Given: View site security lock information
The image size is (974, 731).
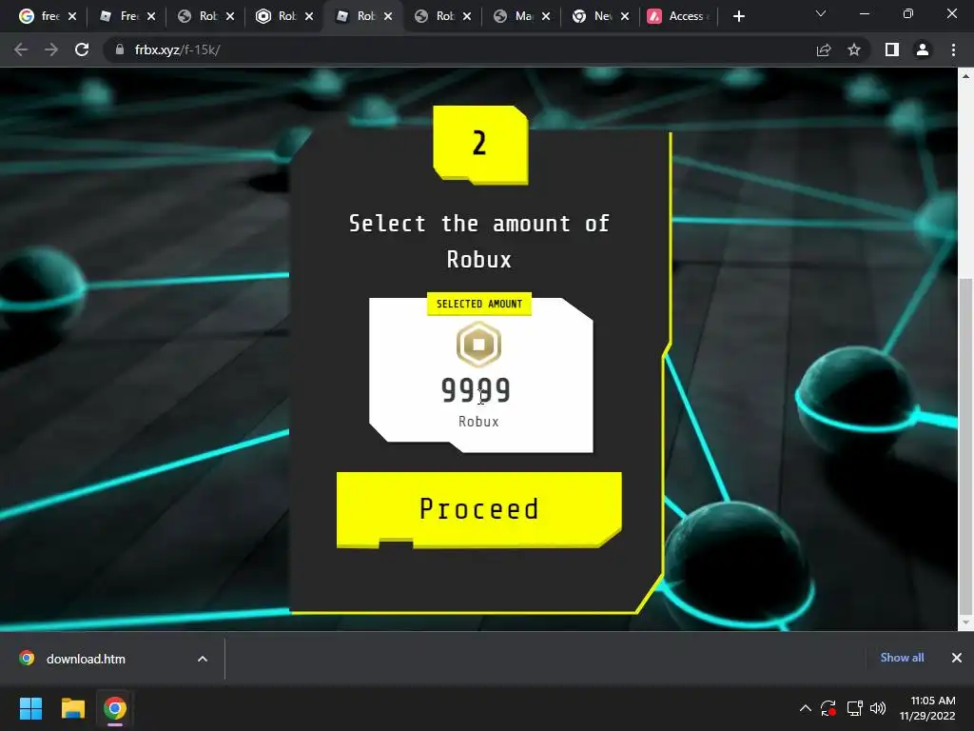Looking at the screenshot, I should tap(119, 49).
